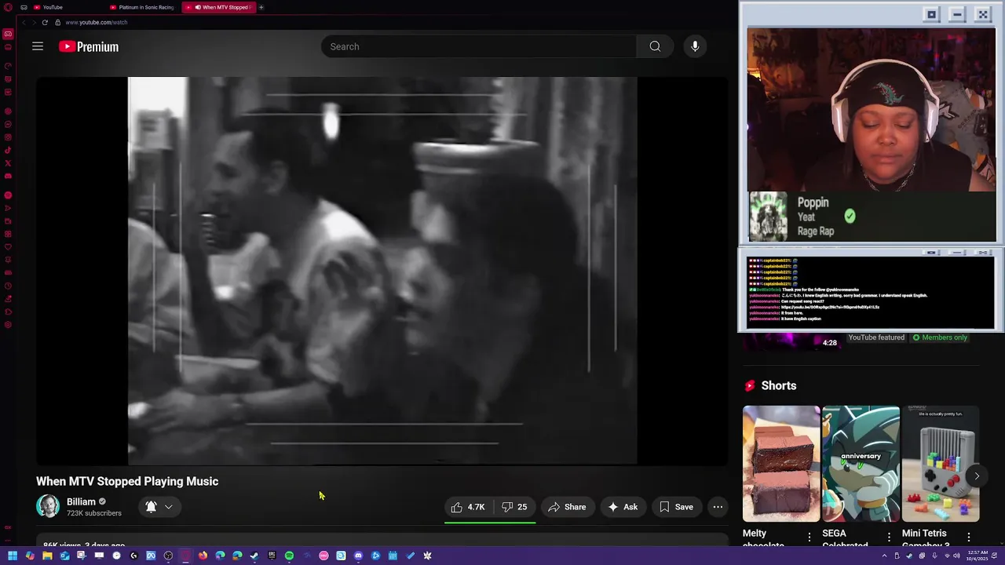1005x565 pixels.
Task: Open options menu for Melty chocolate Short
Action: coord(809,537)
